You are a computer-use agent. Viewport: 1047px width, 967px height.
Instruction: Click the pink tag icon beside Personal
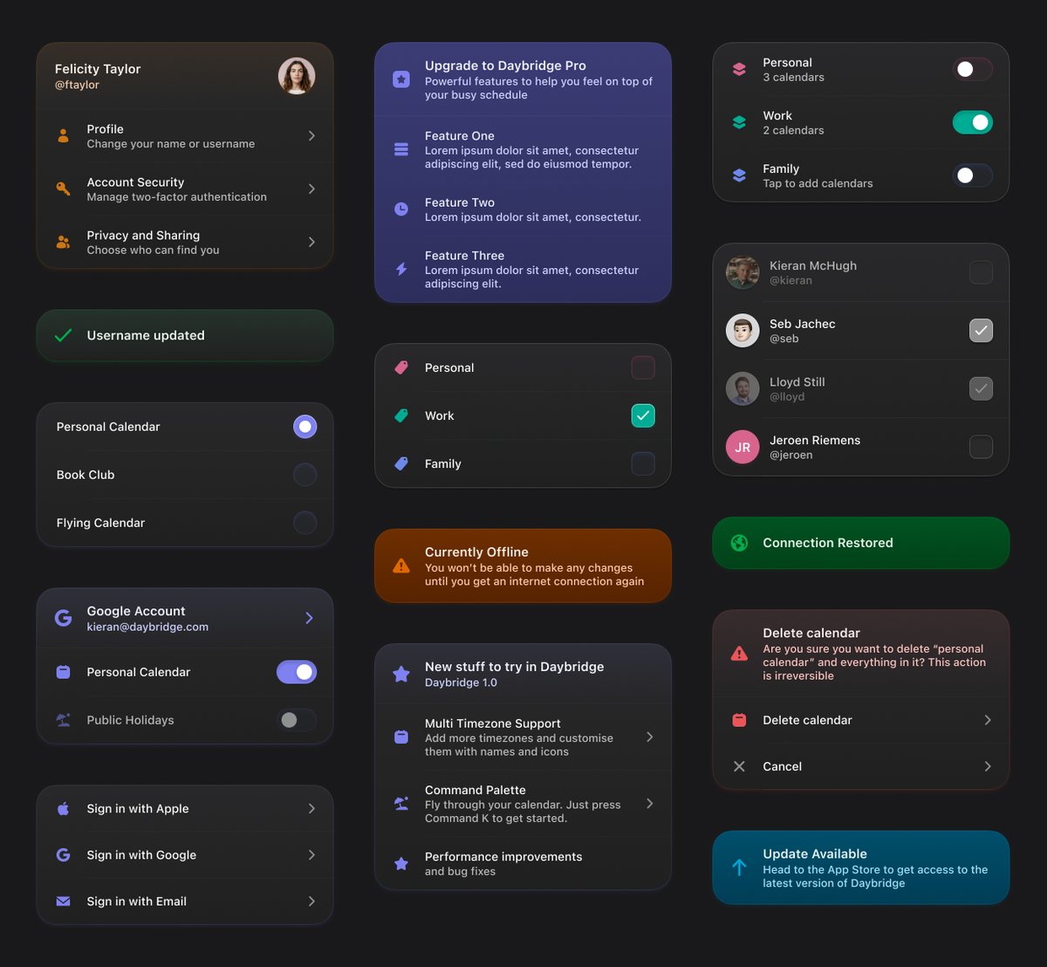(401, 368)
